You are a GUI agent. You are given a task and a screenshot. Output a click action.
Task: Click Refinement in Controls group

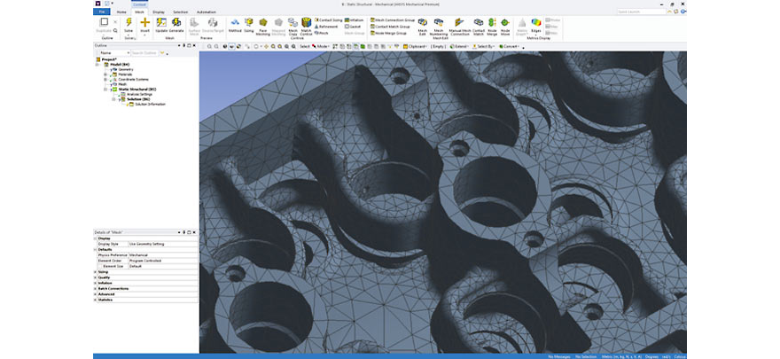pos(326,27)
